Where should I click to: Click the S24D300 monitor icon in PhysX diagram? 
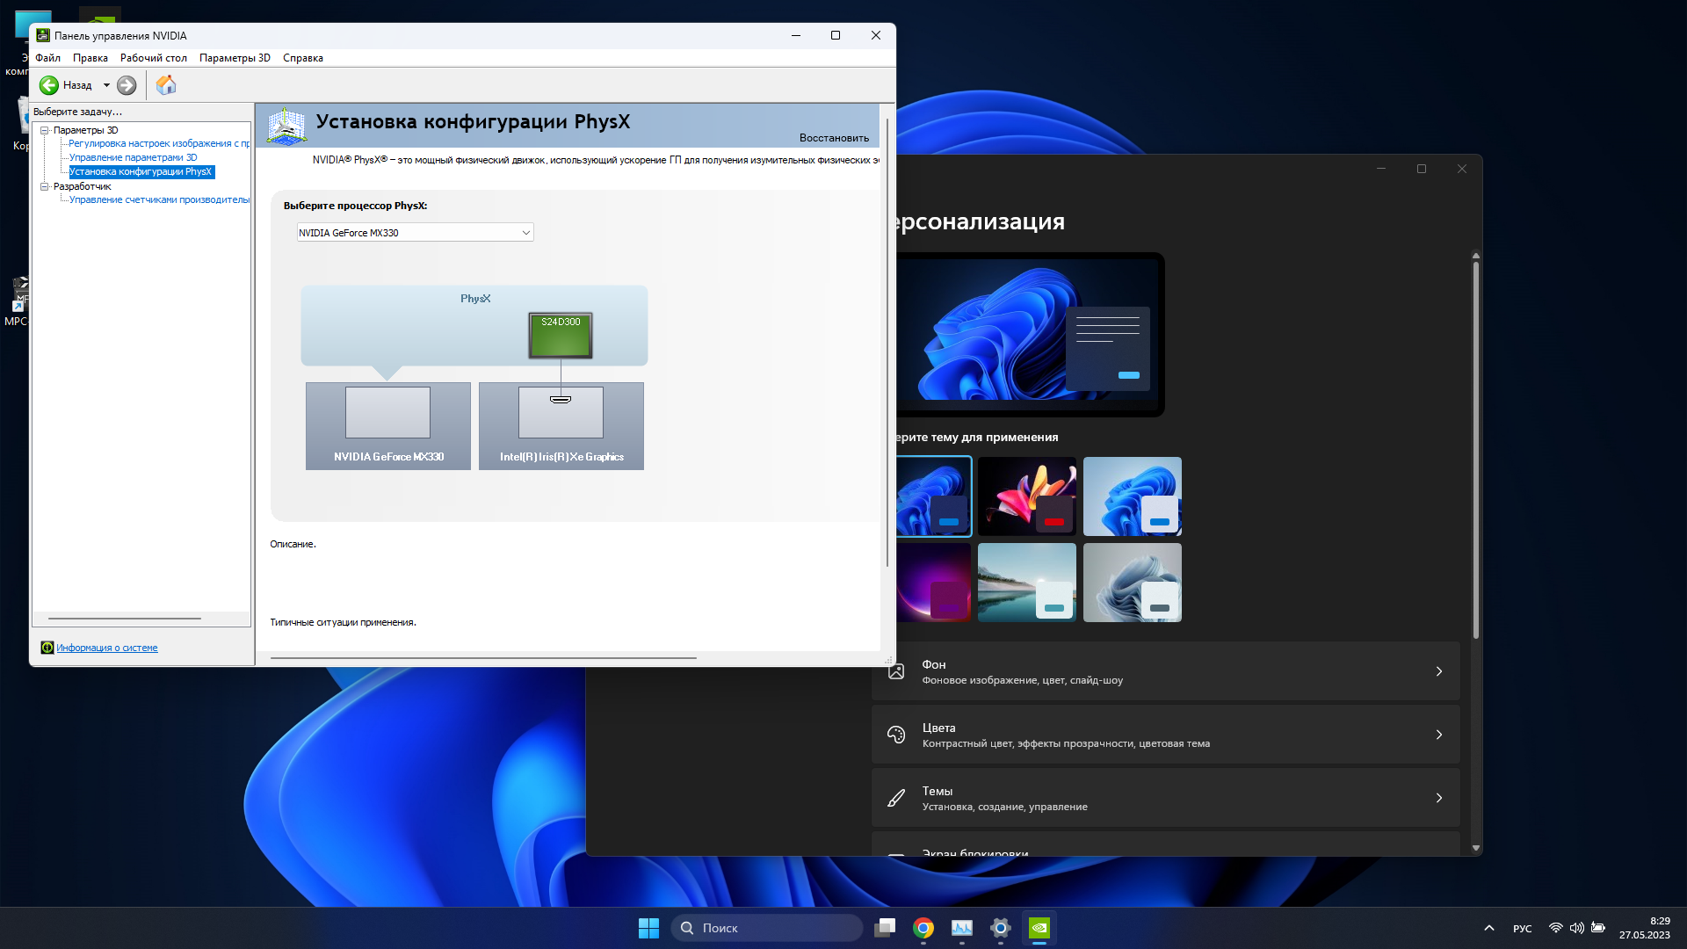click(x=561, y=335)
